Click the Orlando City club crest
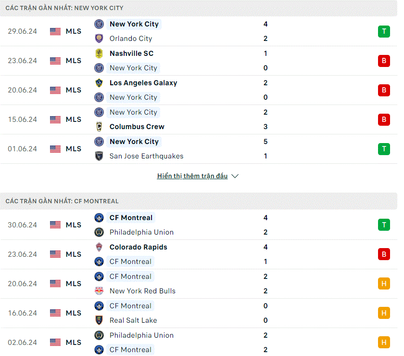The image size is (404, 356). (99, 39)
